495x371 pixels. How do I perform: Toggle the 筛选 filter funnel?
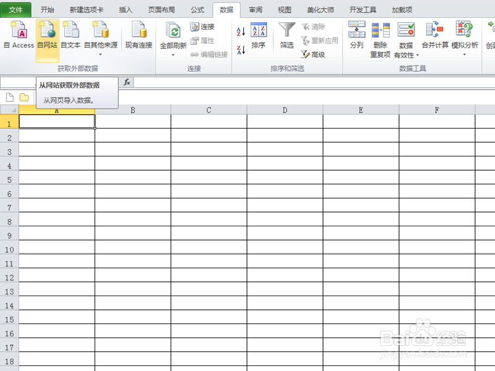[x=286, y=35]
